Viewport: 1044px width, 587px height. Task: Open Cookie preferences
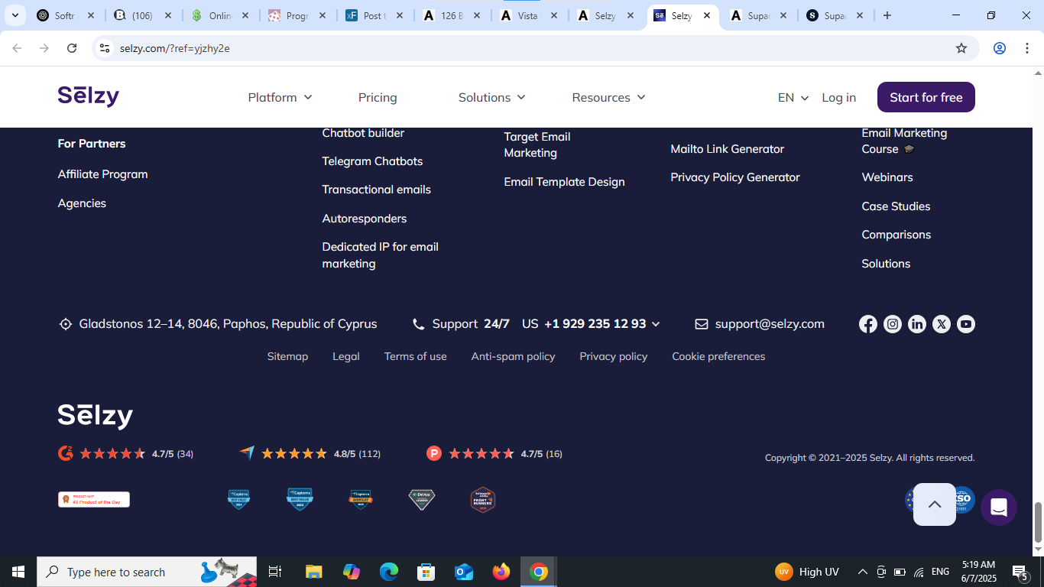[x=718, y=356]
